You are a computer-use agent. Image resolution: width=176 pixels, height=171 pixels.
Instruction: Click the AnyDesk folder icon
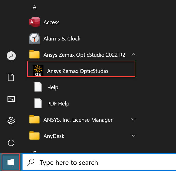(34, 135)
